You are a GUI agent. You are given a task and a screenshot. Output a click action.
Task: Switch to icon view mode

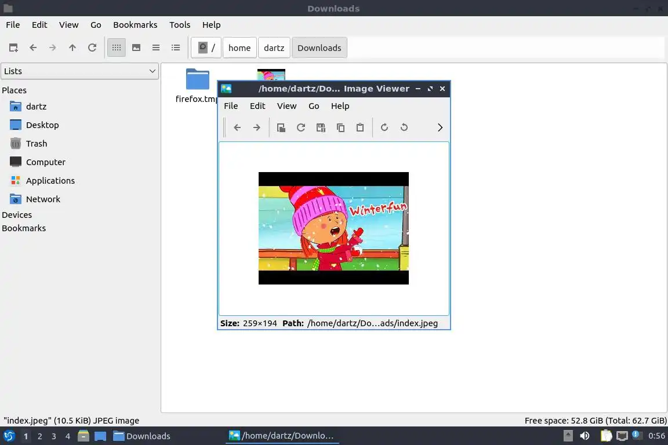(117, 48)
